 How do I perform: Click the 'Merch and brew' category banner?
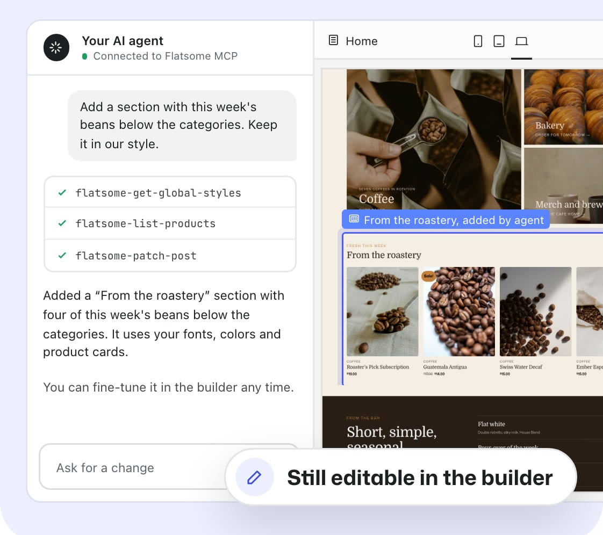563,185
